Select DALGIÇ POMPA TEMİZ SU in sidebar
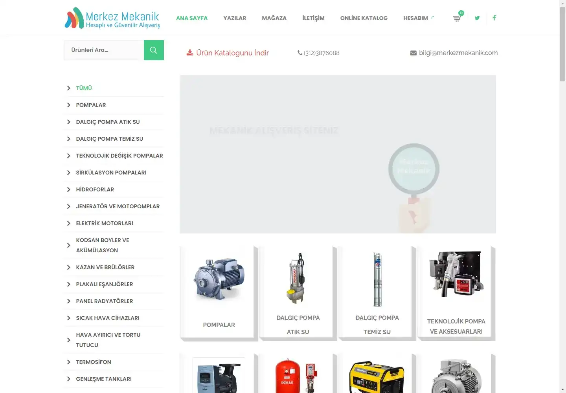The height and width of the screenshot is (393, 566). point(110,139)
